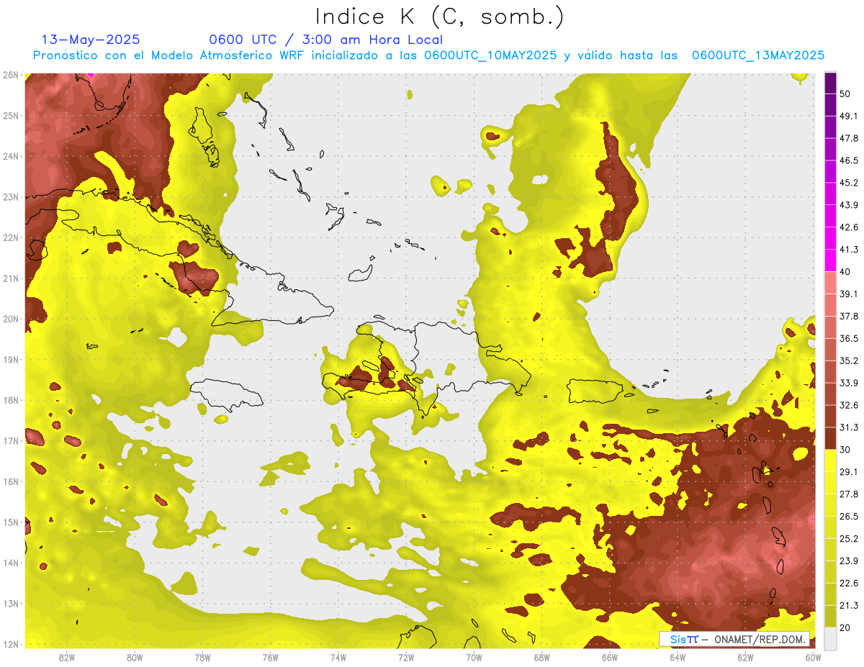864x667 pixels.
Task: Click the "29.1" colorbar value
Action: [x=849, y=472]
